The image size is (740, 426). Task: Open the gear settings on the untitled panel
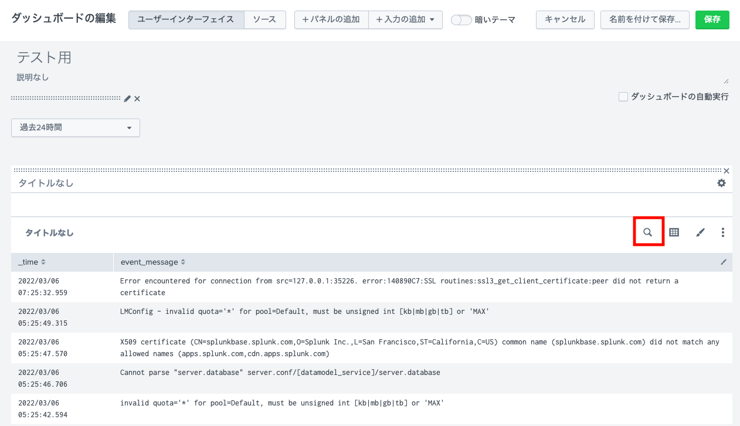tap(722, 183)
